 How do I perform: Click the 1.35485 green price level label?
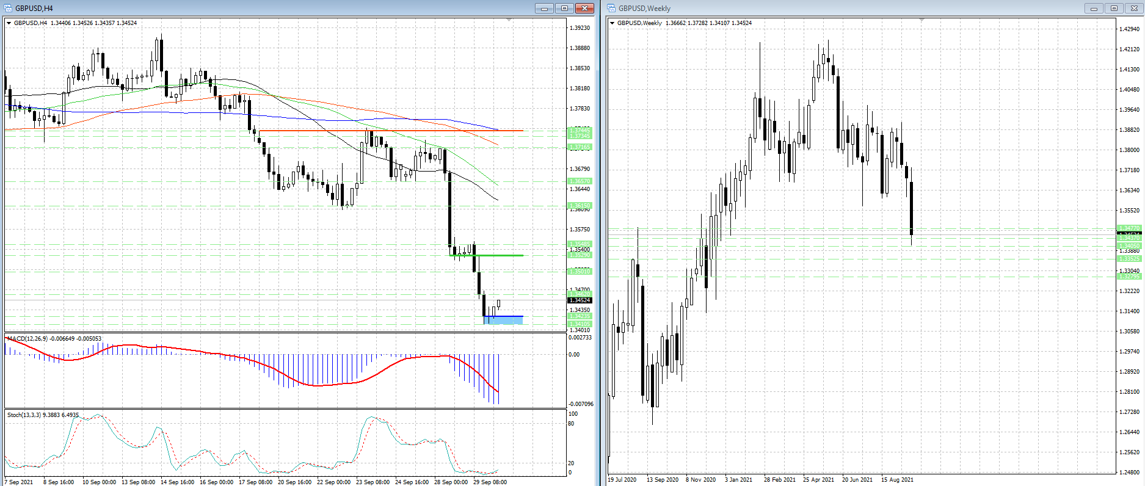click(x=580, y=244)
